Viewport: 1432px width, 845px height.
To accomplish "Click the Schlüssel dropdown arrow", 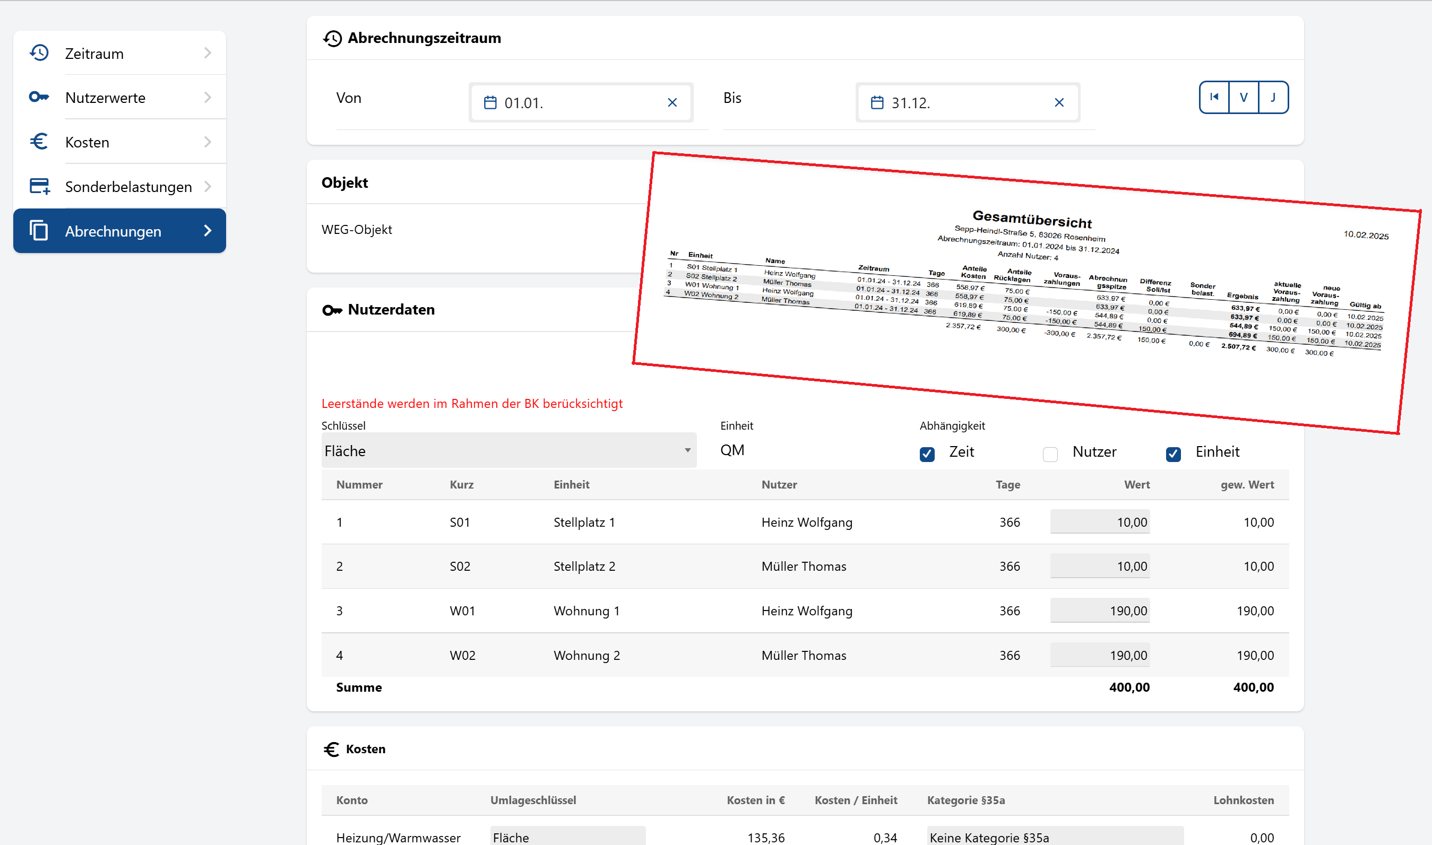I will coord(687,450).
